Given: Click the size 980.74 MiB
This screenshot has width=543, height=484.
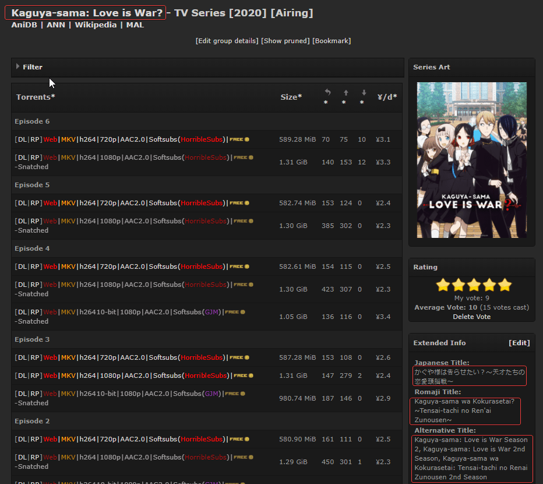Looking at the screenshot, I should coord(298,398).
